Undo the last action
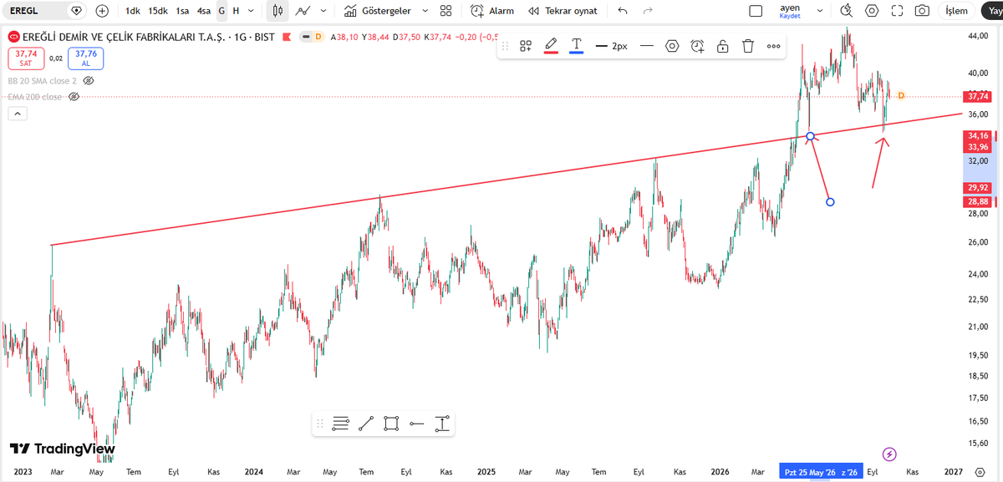Screen dimensions: 1003x482 pyautogui.click(x=622, y=11)
